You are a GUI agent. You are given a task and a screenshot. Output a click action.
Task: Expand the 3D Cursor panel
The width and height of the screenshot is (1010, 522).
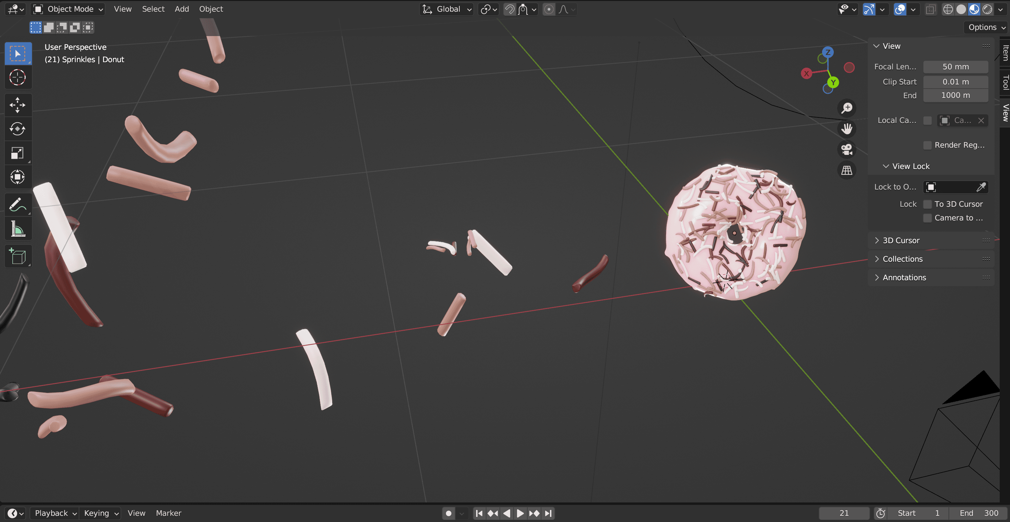(901, 240)
